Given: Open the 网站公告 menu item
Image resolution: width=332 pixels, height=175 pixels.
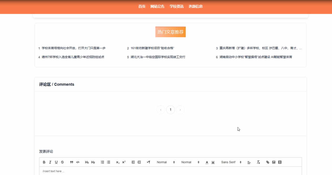Looking at the screenshot, I should [x=158, y=6].
